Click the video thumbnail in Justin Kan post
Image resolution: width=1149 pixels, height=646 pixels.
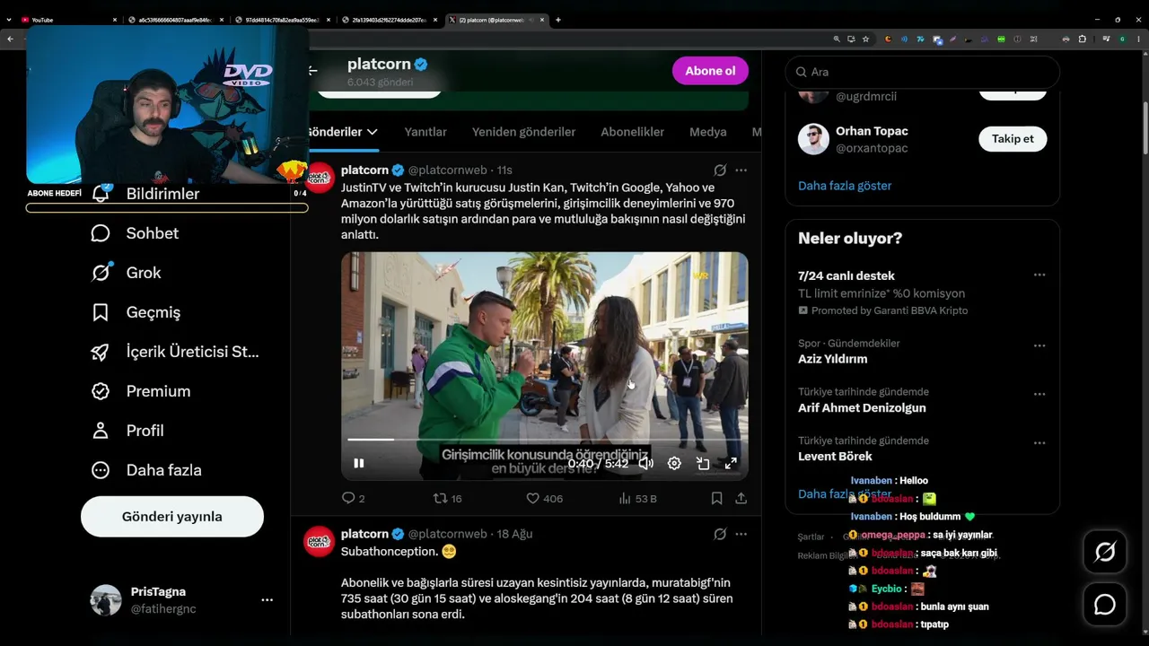544,366
